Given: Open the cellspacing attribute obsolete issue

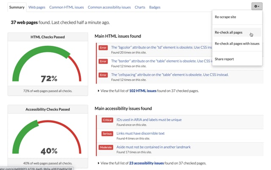Looking at the screenshot, I should click(169, 75).
